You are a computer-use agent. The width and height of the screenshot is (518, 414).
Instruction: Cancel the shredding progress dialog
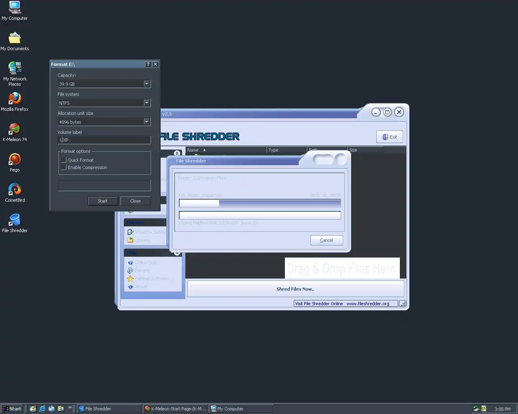[x=327, y=240]
